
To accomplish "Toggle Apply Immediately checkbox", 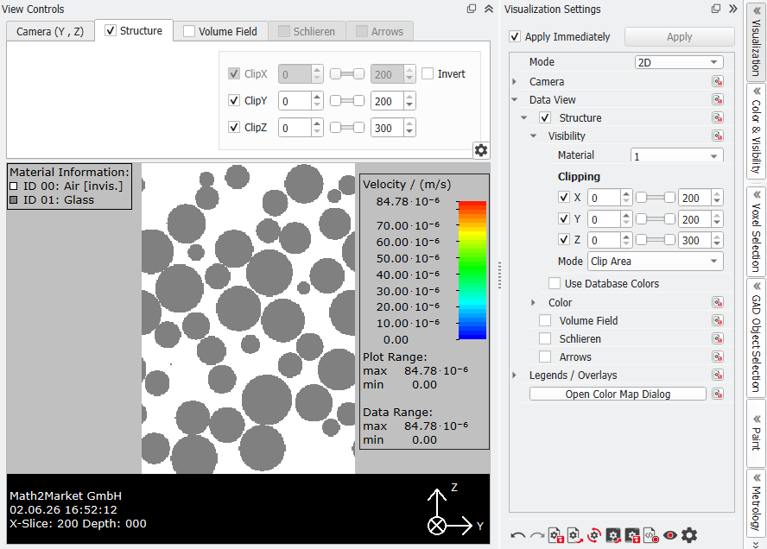I will point(515,36).
